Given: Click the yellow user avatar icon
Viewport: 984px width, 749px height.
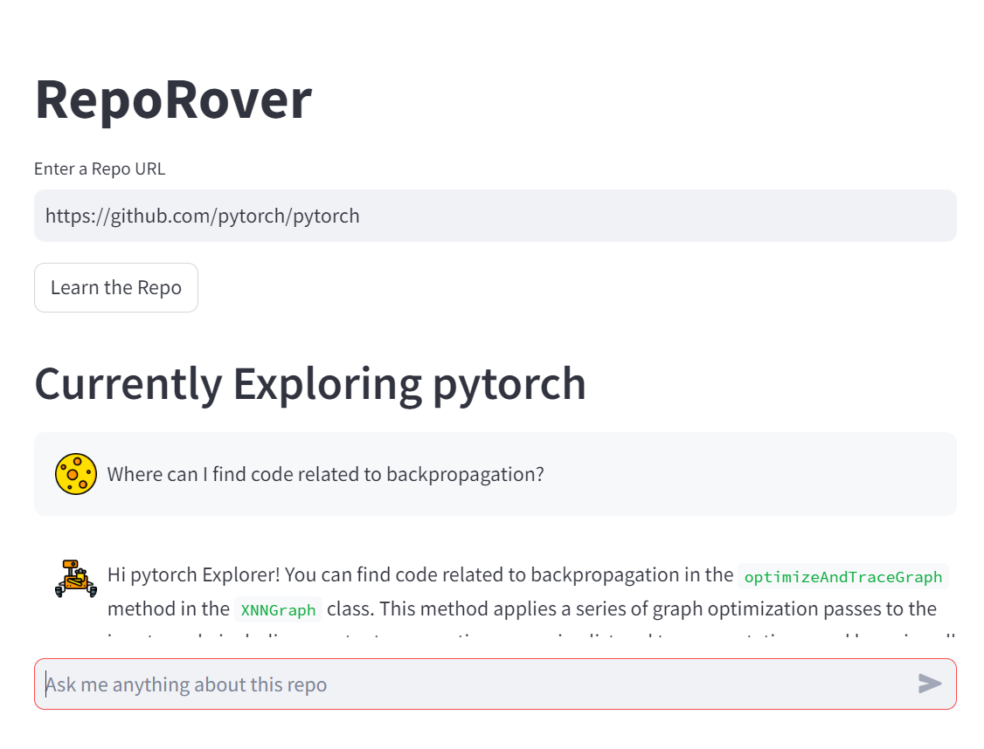Looking at the screenshot, I should 76,474.
